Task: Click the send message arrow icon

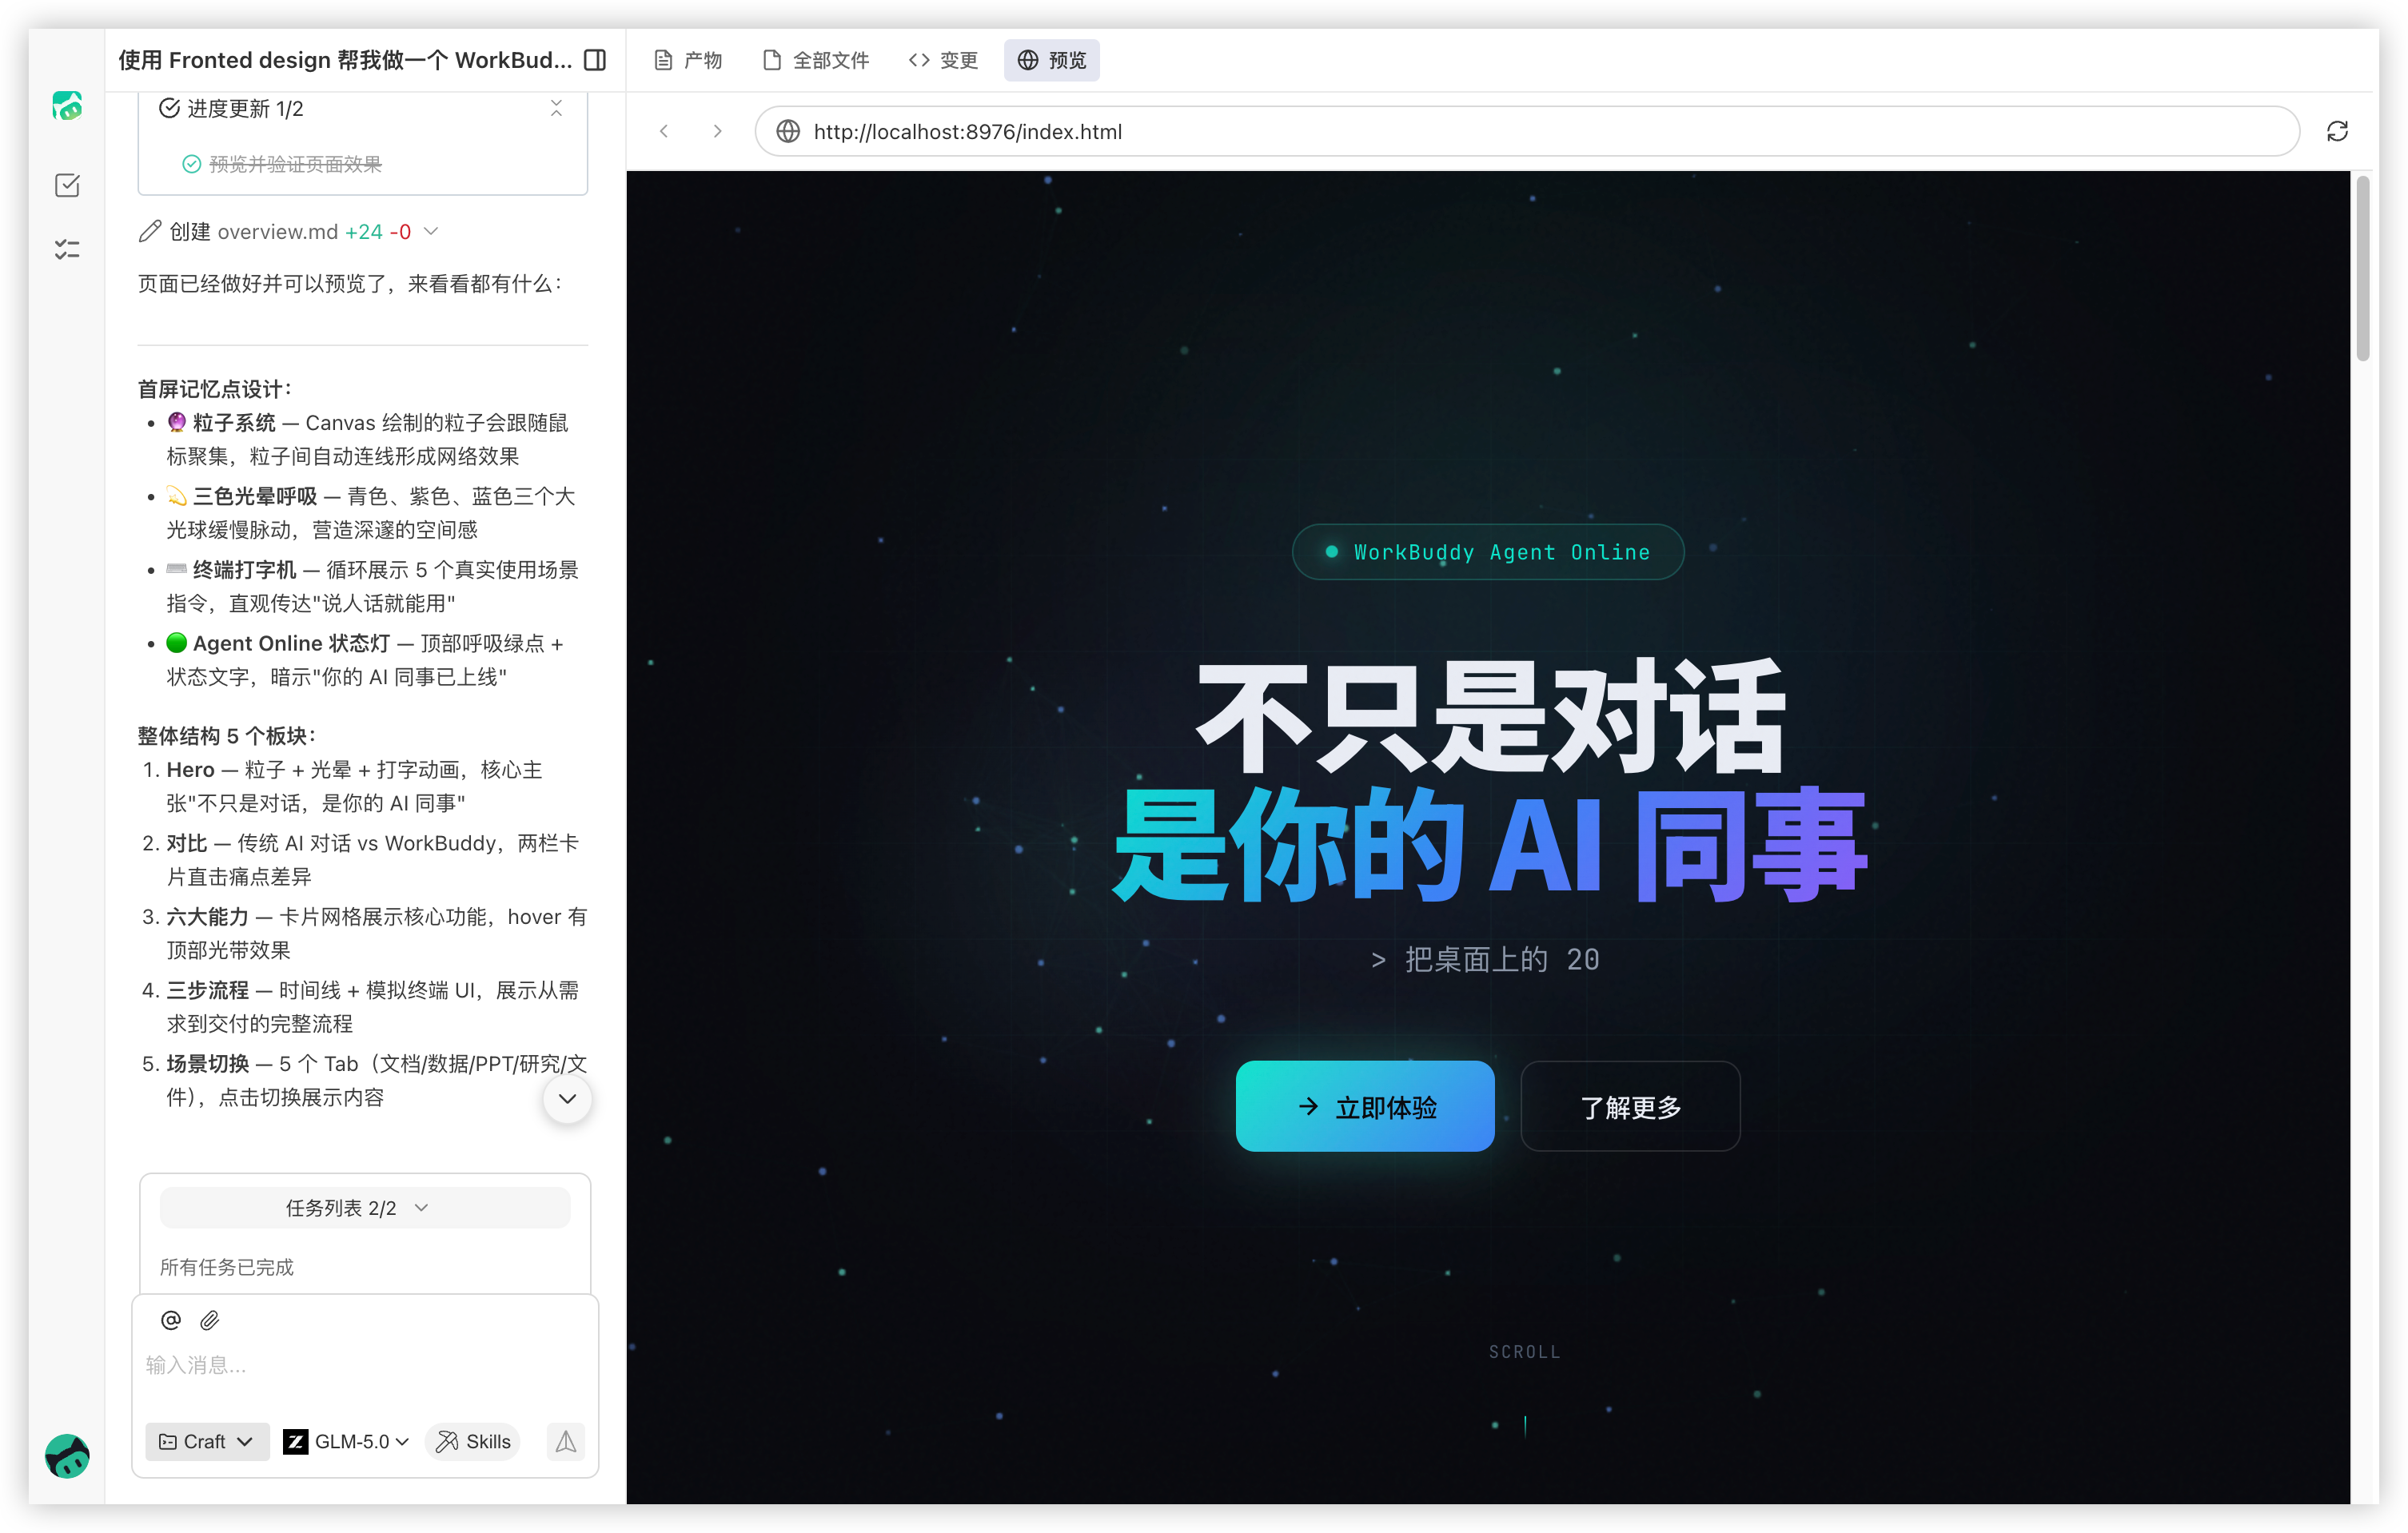Action: point(566,1441)
